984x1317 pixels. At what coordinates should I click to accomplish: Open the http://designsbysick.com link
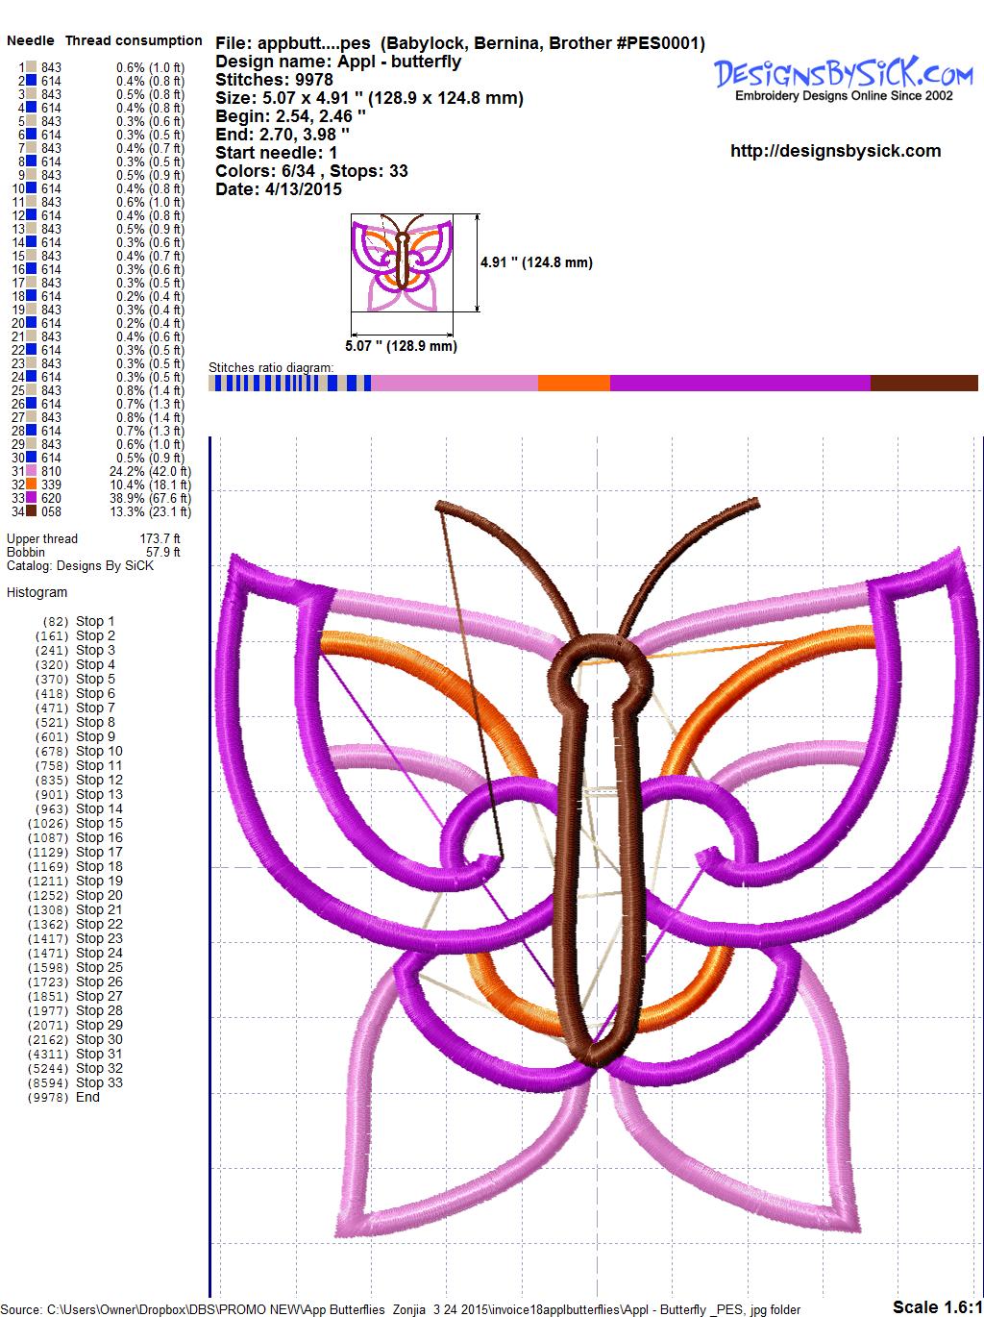835,151
